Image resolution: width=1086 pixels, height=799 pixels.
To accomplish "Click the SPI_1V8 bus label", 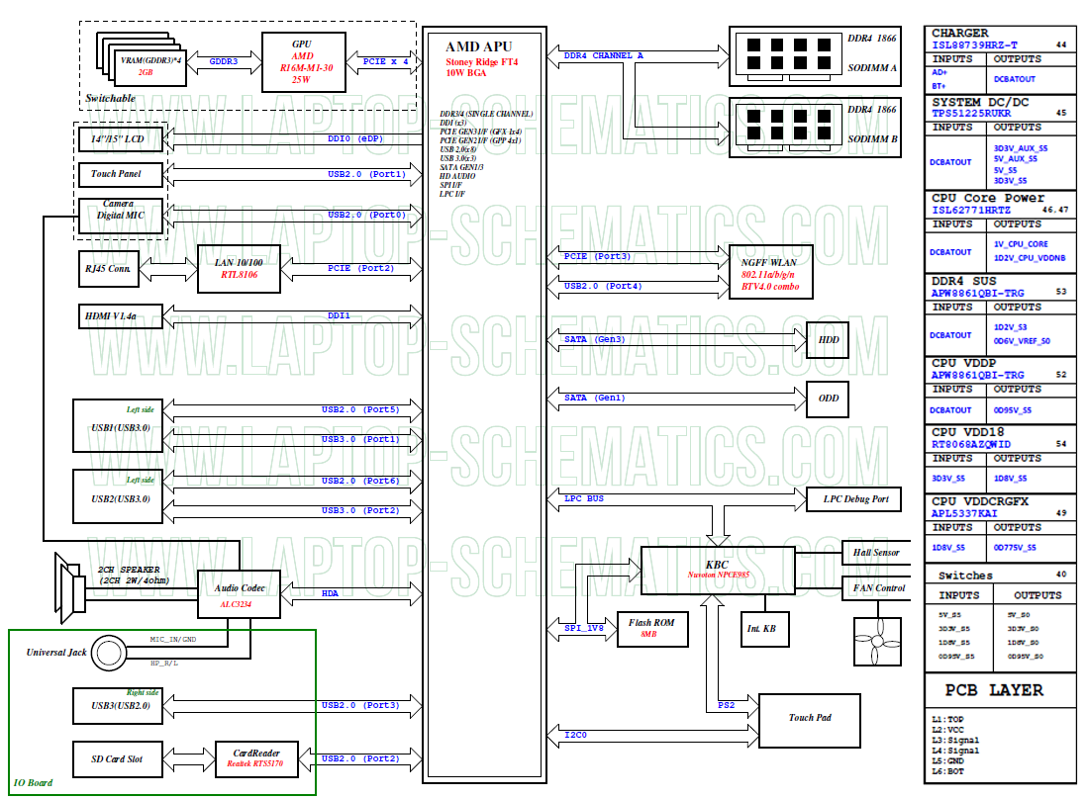I will (584, 629).
